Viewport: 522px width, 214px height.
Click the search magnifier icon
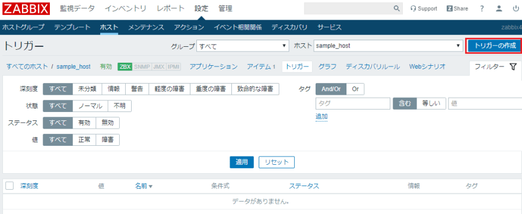coord(396,8)
